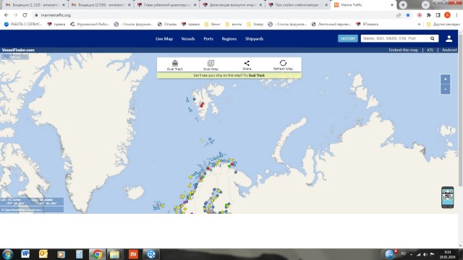Open the mobile app QR phone icon
This screenshot has height=260, width=463.
(x=447, y=197)
